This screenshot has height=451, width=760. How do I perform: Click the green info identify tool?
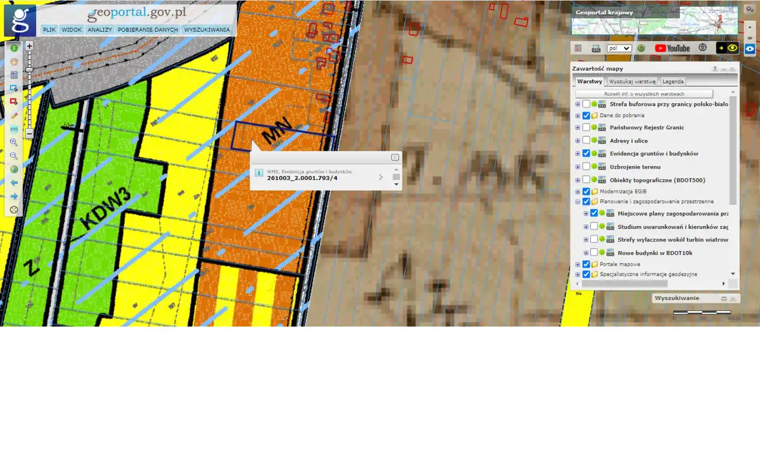pyautogui.click(x=14, y=48)
